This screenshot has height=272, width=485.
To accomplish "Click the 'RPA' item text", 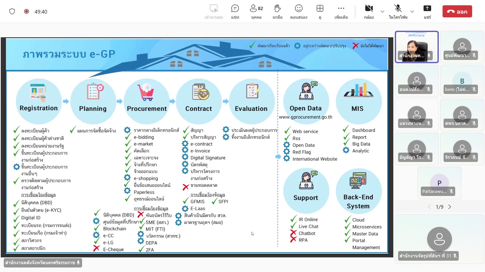I will 303,240.
